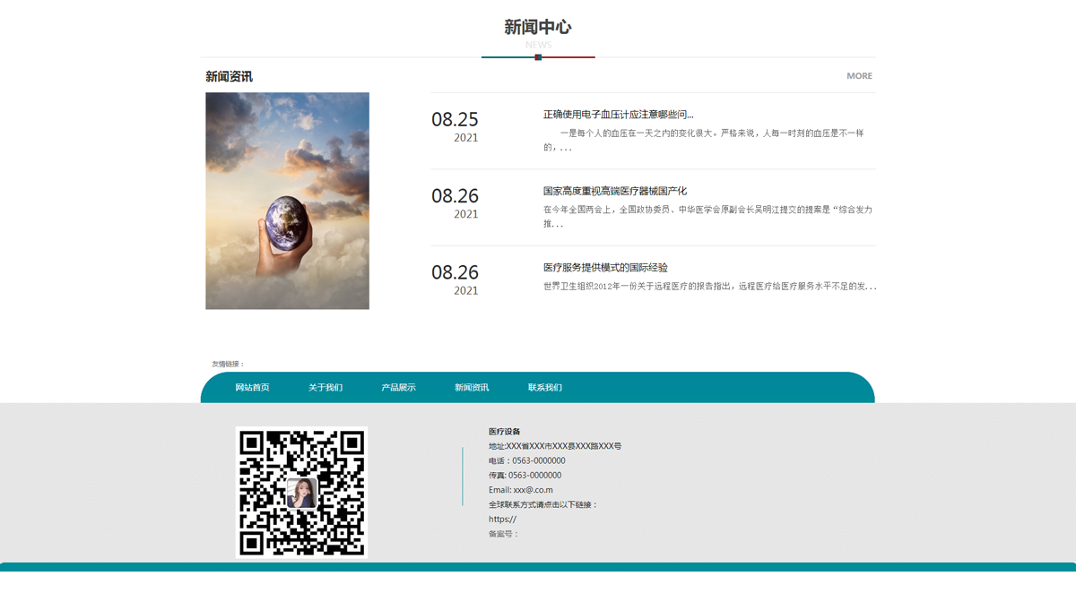Screen dimensions: 1076x610
Task: Click the 备案号 text in footer
Action: [x=503, y=534]
